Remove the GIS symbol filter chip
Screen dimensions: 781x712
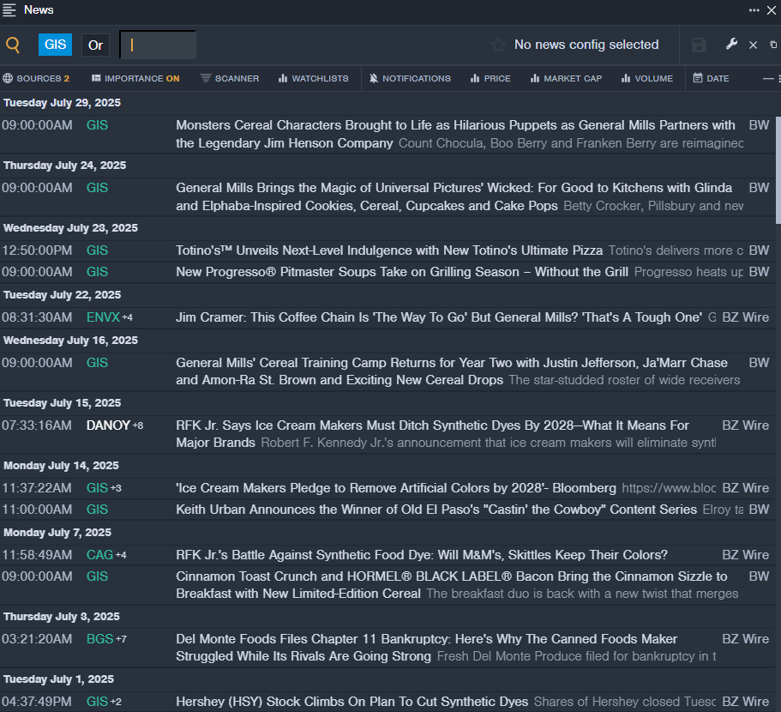click(x=55, y=45)
